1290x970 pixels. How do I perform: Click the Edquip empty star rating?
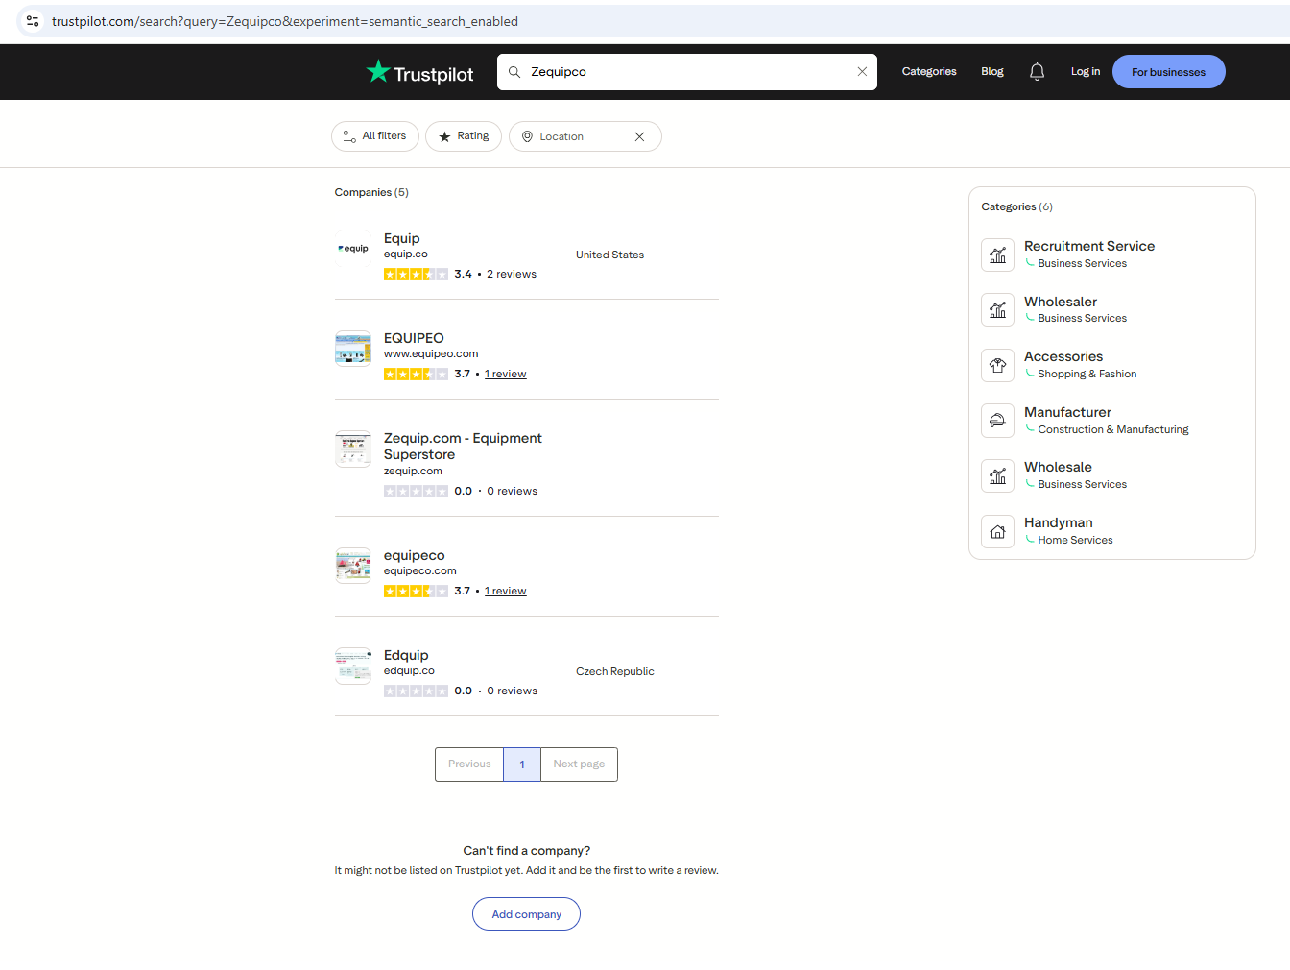pos(416,691)
